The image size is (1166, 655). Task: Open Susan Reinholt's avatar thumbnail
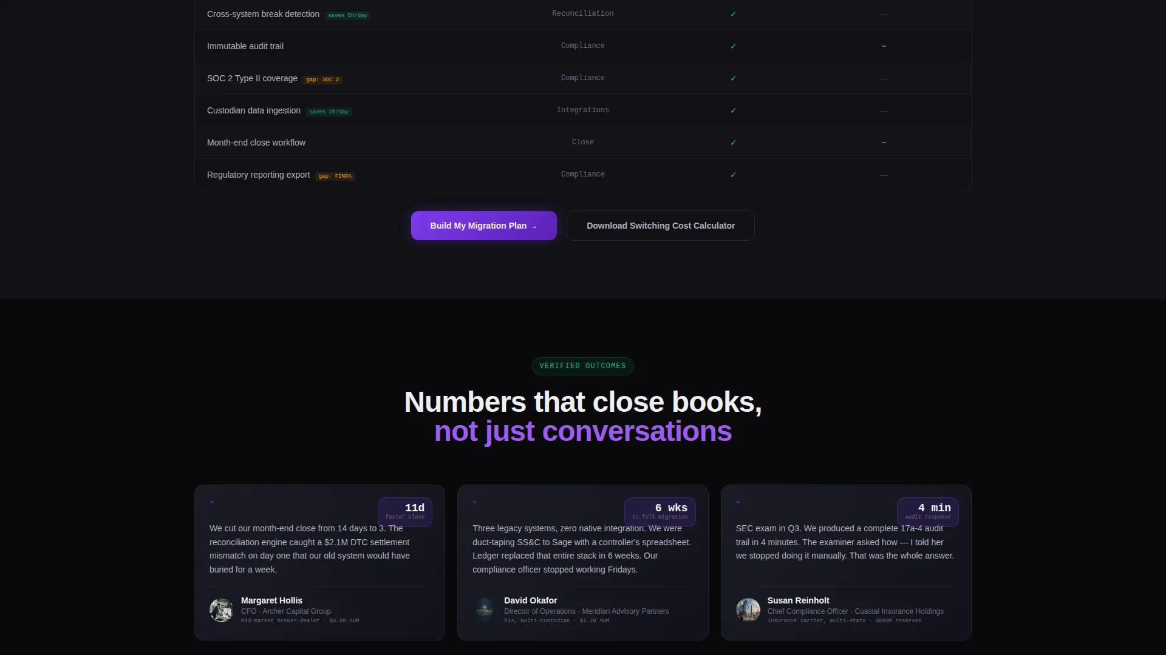point(748,610)
